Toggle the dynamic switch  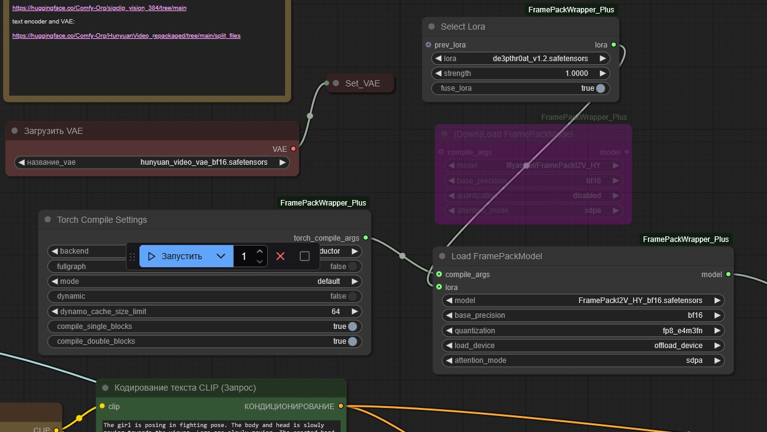click(x=352, y=296)
